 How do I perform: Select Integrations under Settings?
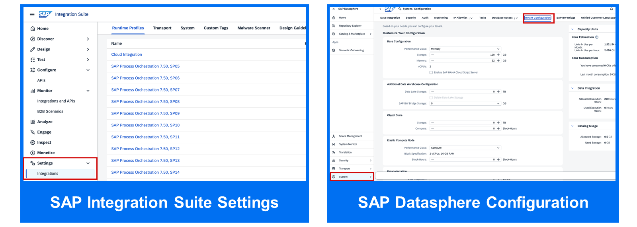pyautogui.click(x=61, y=173)
